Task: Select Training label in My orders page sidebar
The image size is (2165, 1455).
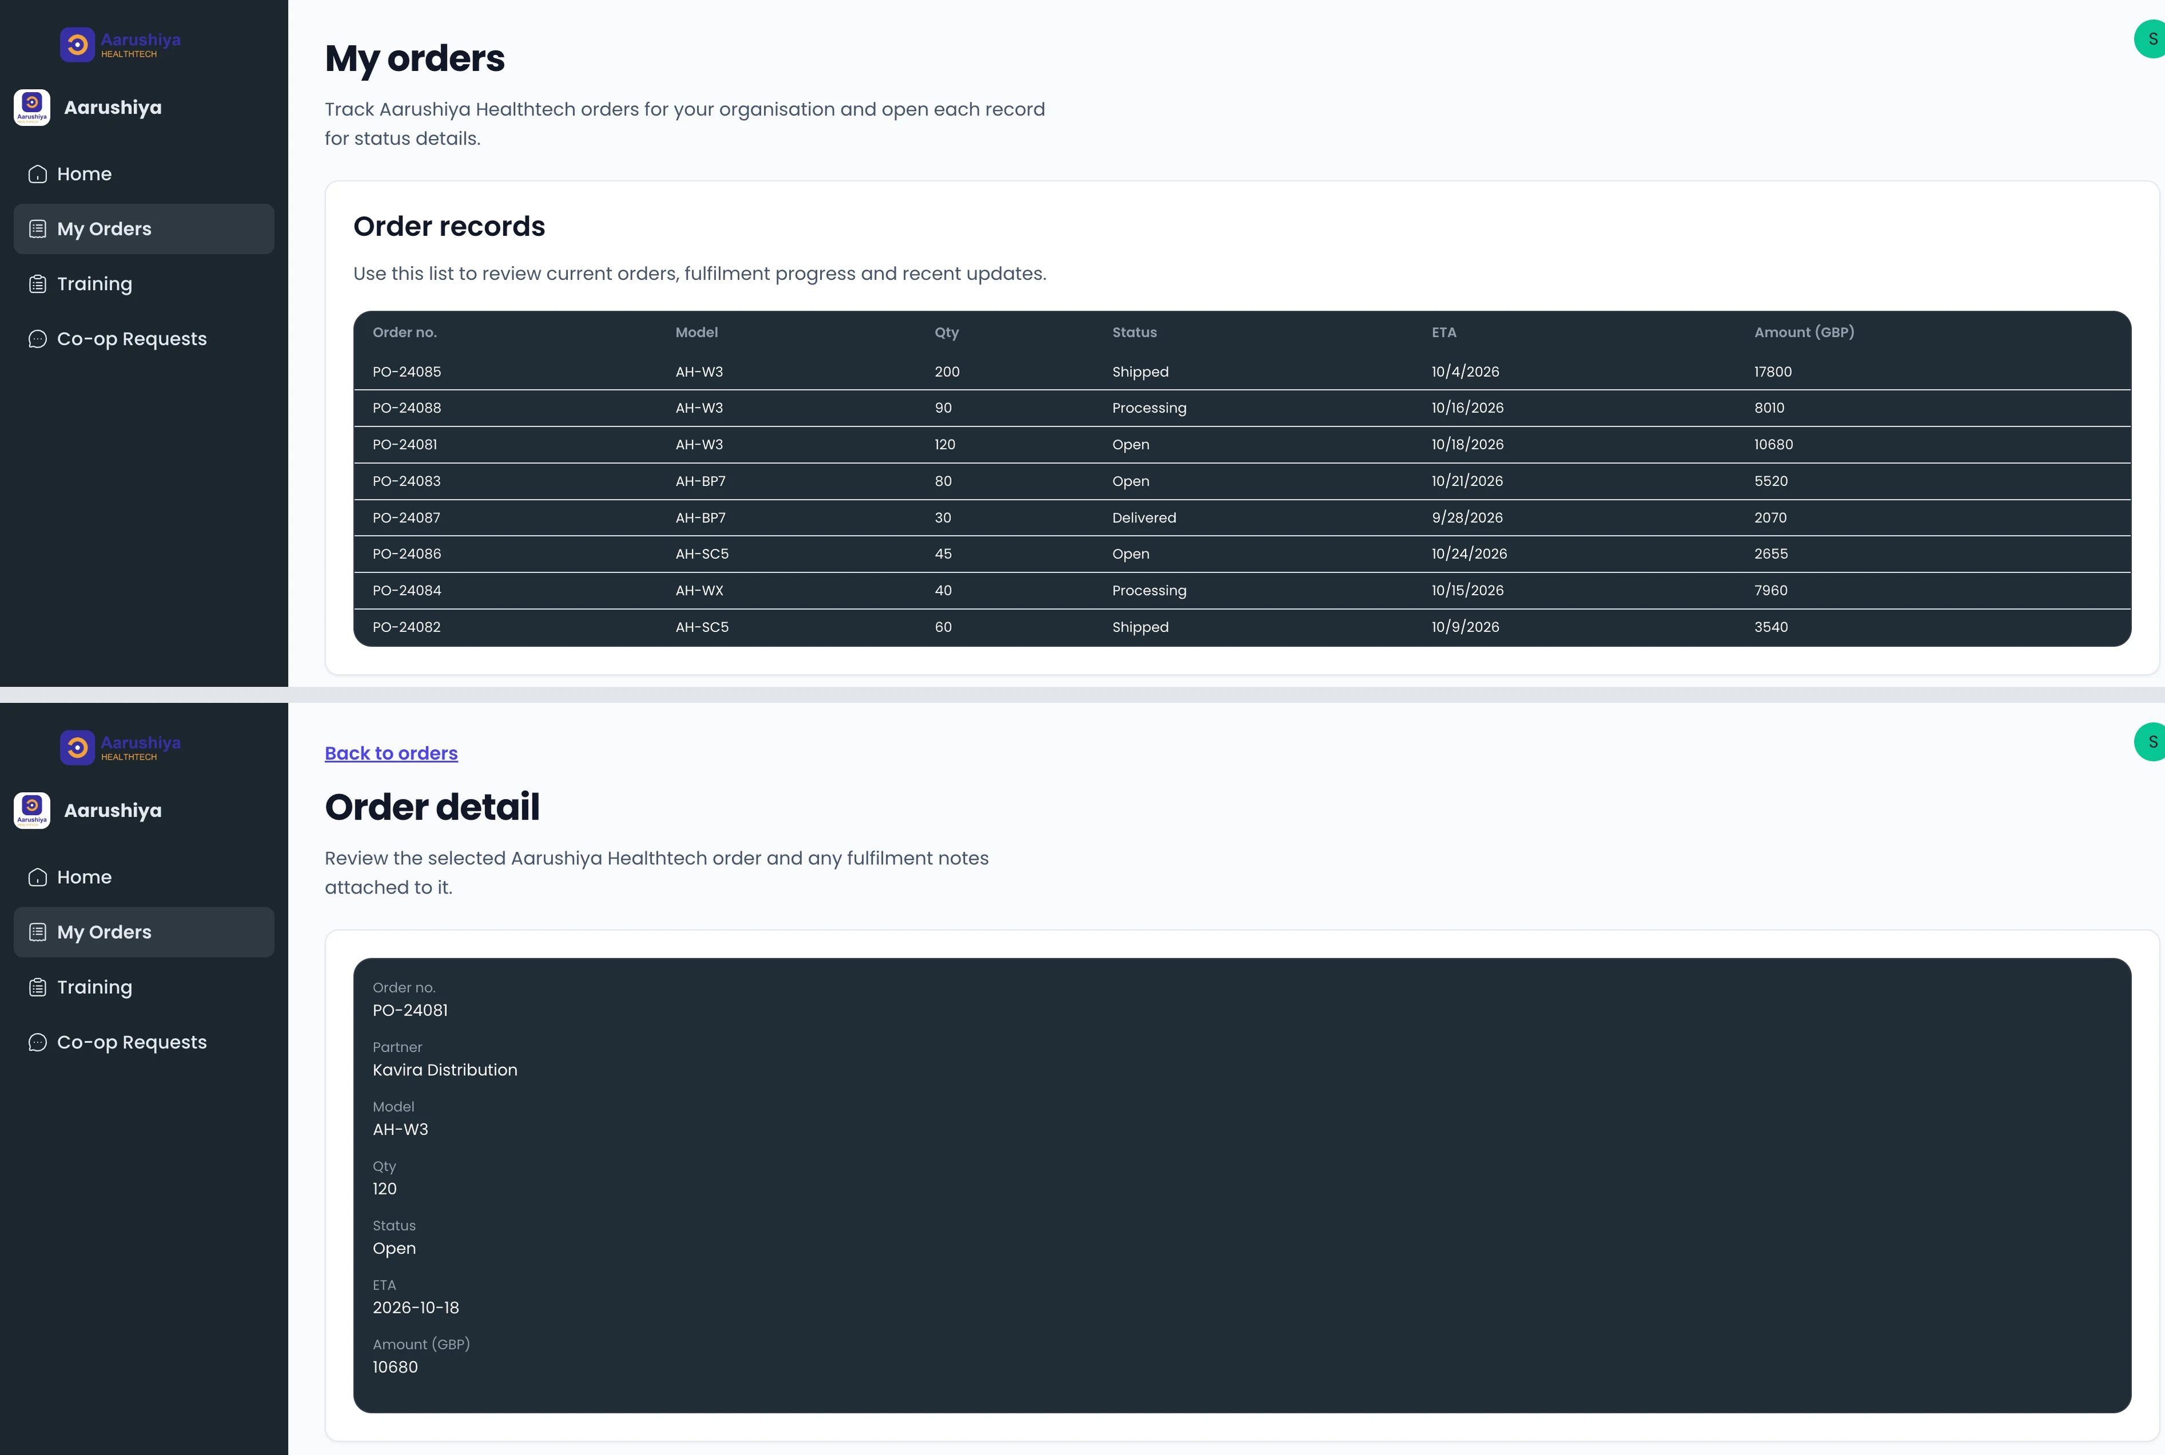Action: (94, 284)
